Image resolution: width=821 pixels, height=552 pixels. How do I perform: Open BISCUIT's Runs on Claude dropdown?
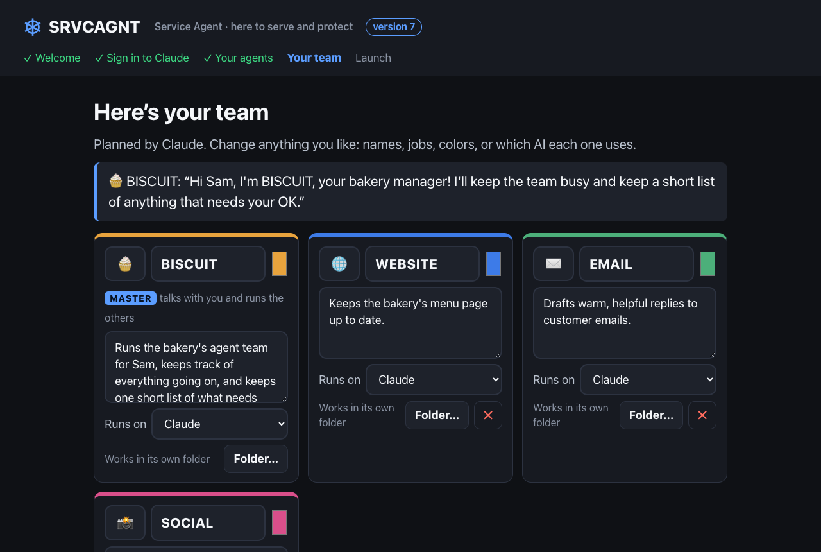[x=219, y=424]
